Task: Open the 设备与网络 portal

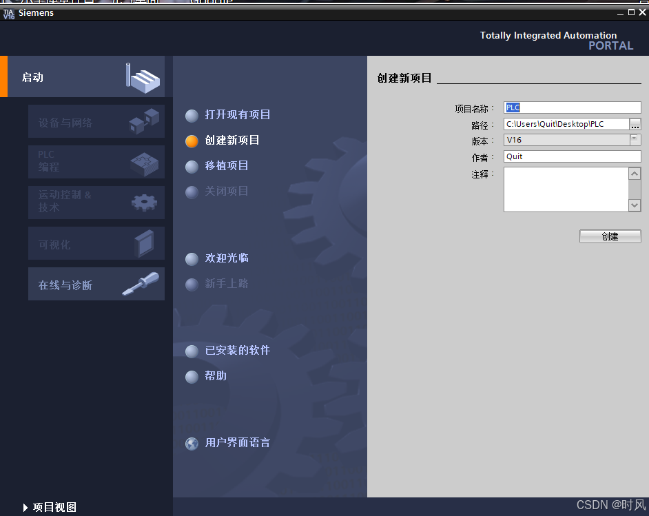Action: 96,121
